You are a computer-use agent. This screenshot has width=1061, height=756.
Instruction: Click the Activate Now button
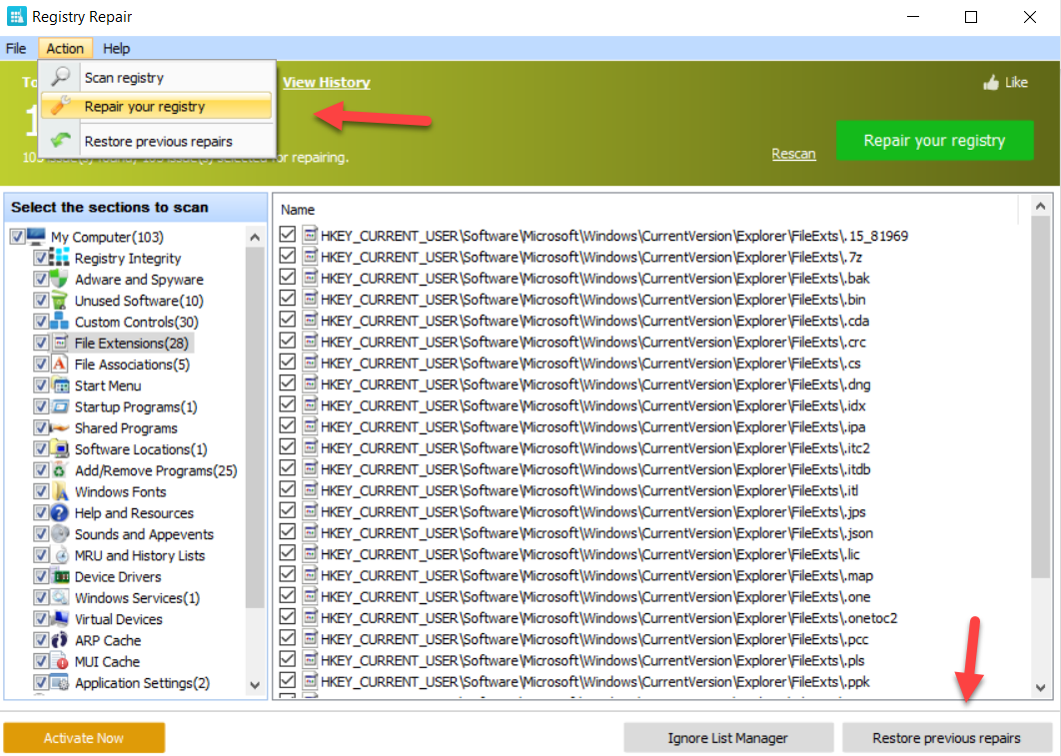coord(84,738)
